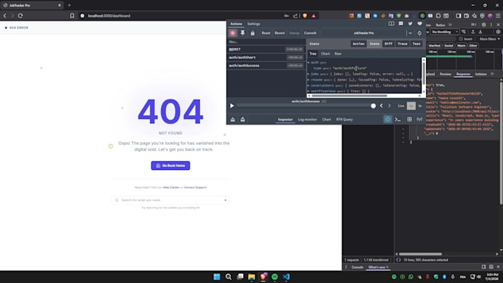Select the Live speed option
The width and height of the screenshot is (503, 283).
(x=401, y=106)
